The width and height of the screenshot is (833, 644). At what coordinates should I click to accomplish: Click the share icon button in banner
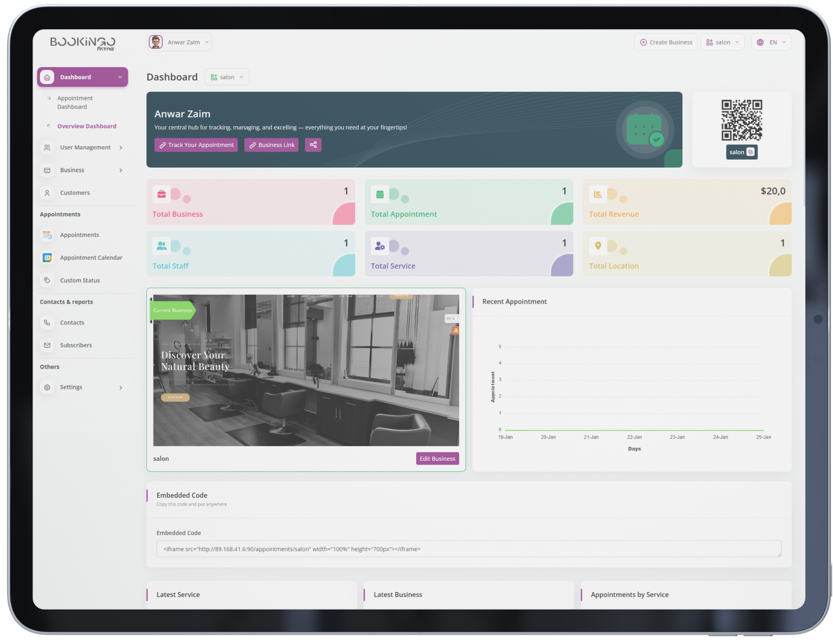[x=313, y=145]
